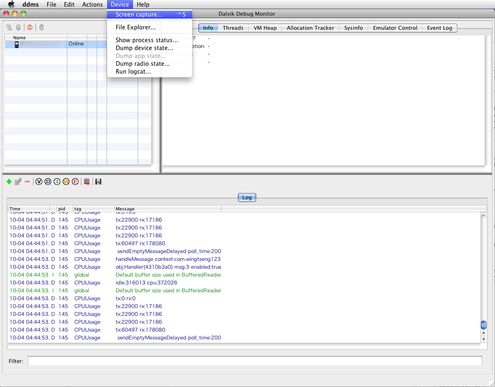Viewport: 495px width, 387px height.
Task: Click red minus to delete filter
Action: point(27,182)
